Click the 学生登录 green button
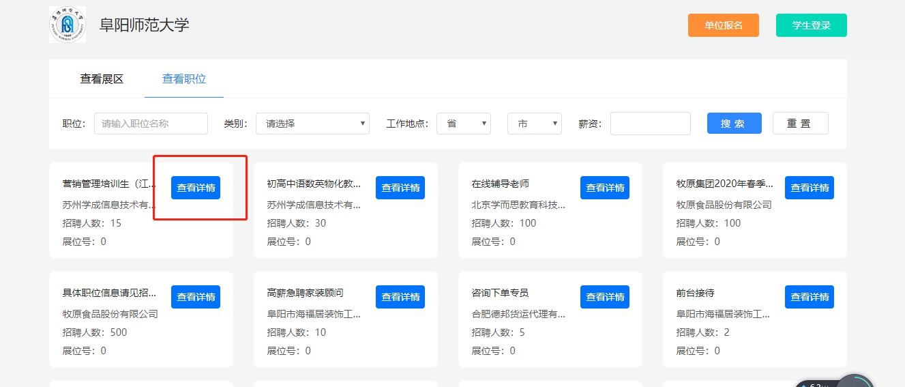Image resolution: width=905 pixels, height=387 pixels. coord(811,25)
